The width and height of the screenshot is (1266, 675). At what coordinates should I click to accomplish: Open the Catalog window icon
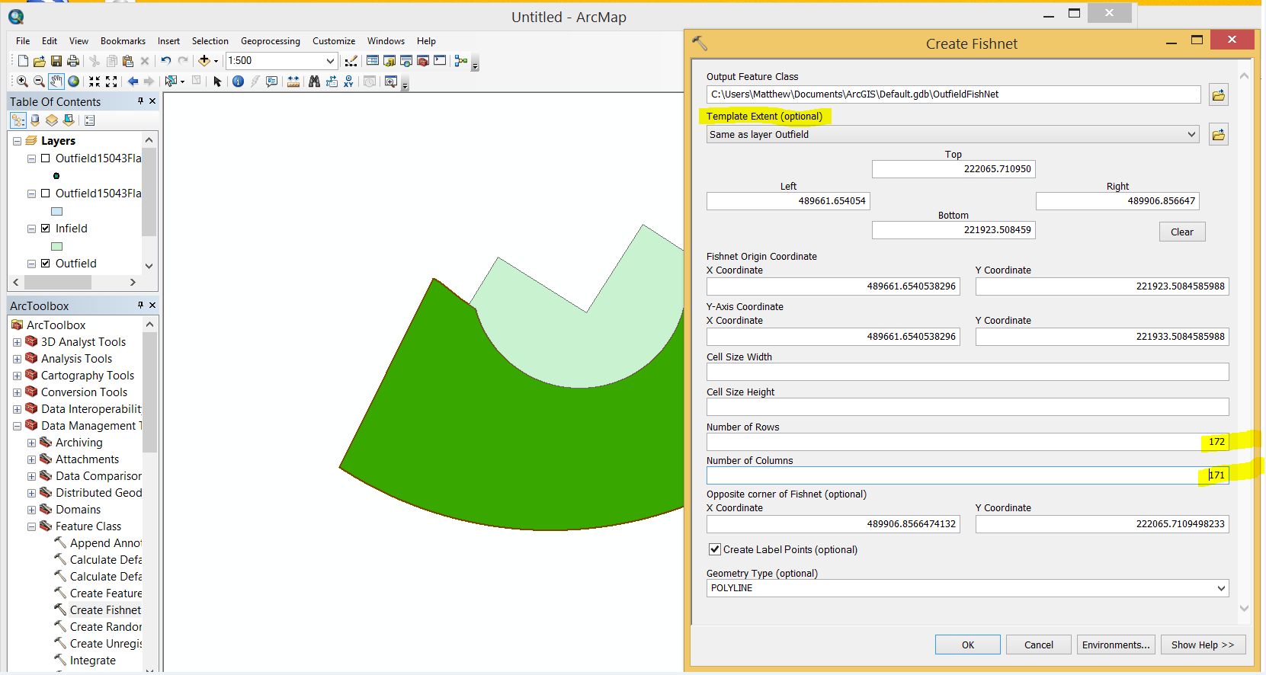pos(389,61)
